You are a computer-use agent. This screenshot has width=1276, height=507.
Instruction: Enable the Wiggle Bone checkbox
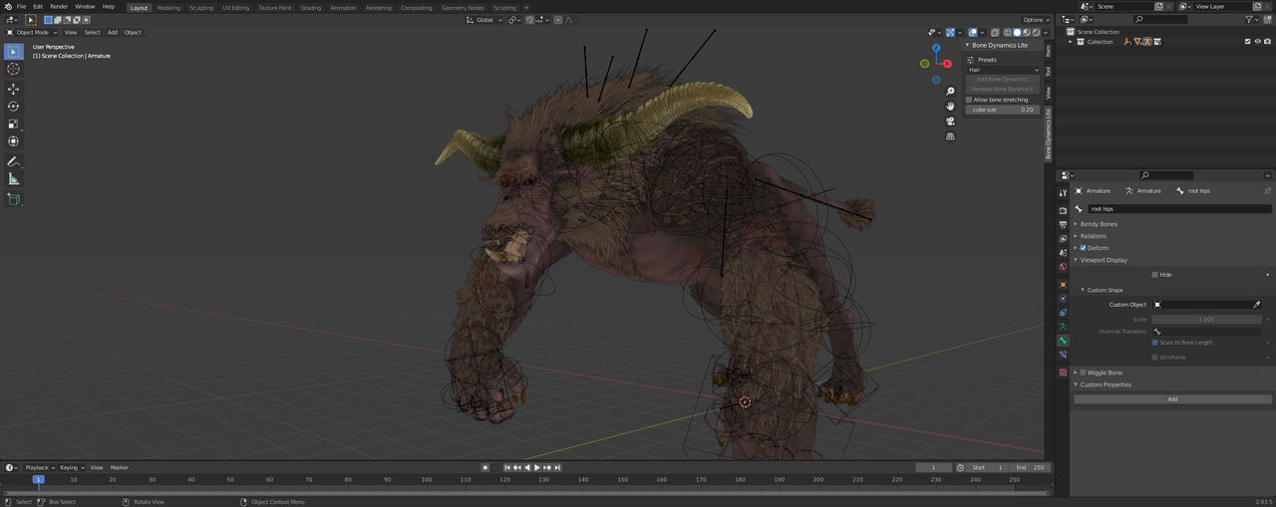[x=1084, y=373]
